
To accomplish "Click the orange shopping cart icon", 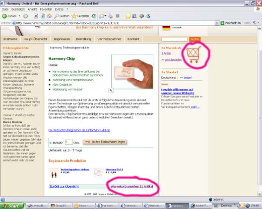I will coord(194,54).
